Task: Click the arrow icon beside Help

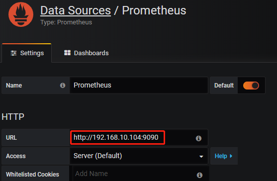Action: click(x=231, y=156)
